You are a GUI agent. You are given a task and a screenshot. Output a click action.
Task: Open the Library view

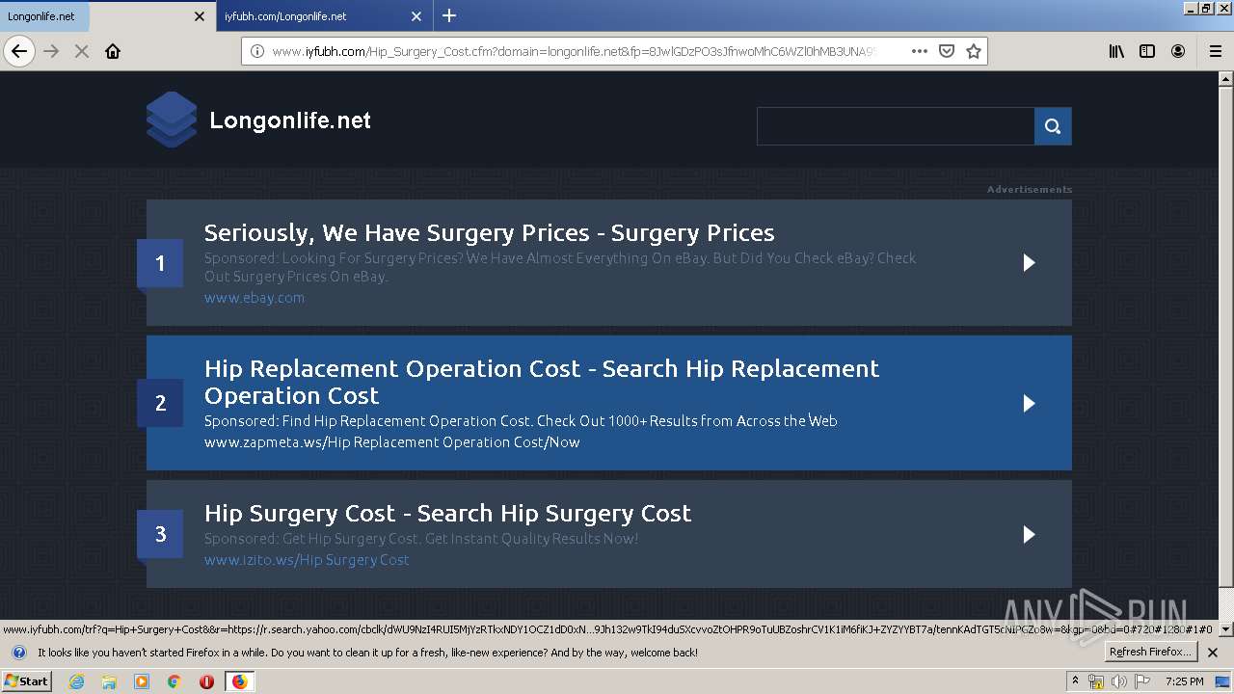point(1116,51)
